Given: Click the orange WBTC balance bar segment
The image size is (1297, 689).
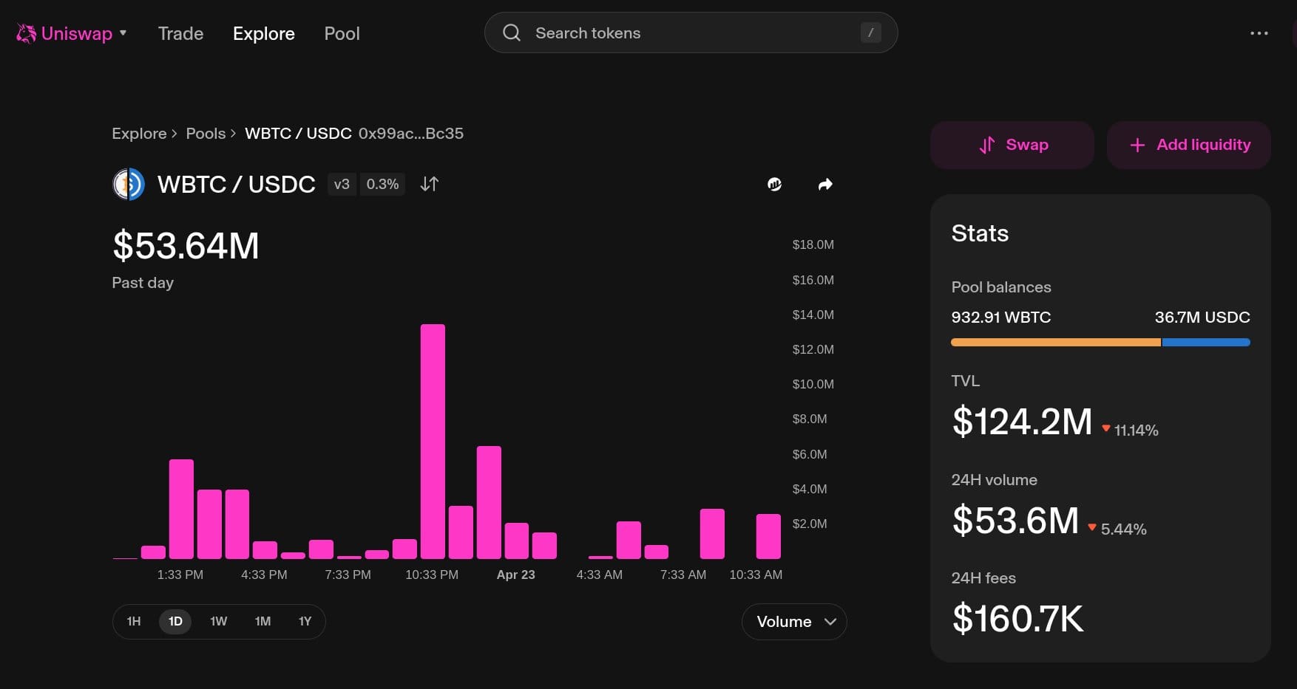Looking at the screenshot, I should click(x=1056, y=343).
